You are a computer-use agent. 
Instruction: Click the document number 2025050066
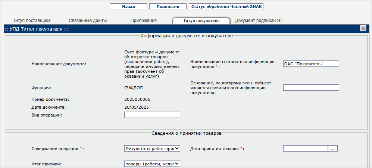[x=137, y=100]
